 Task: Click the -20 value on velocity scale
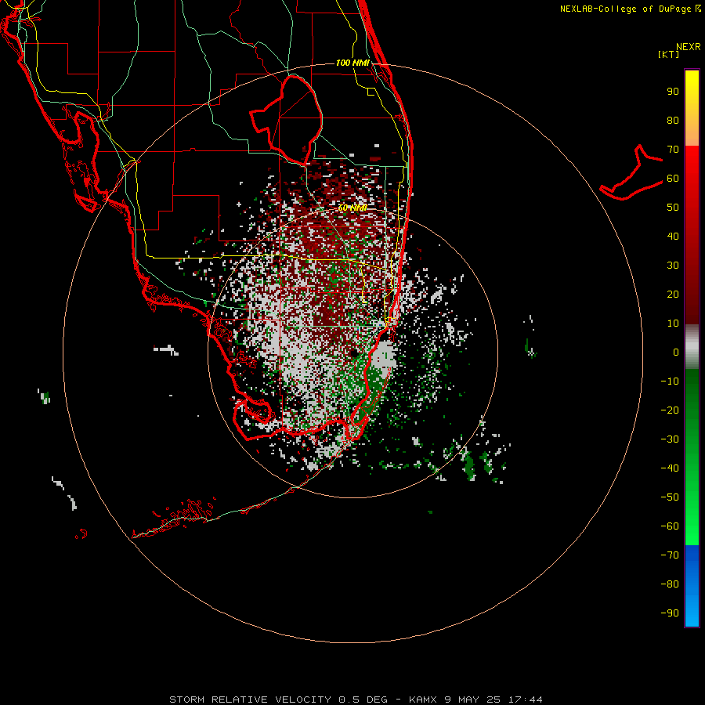670,410
